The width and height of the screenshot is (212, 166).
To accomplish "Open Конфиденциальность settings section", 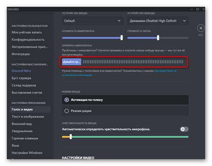I will tap(28, 39).
